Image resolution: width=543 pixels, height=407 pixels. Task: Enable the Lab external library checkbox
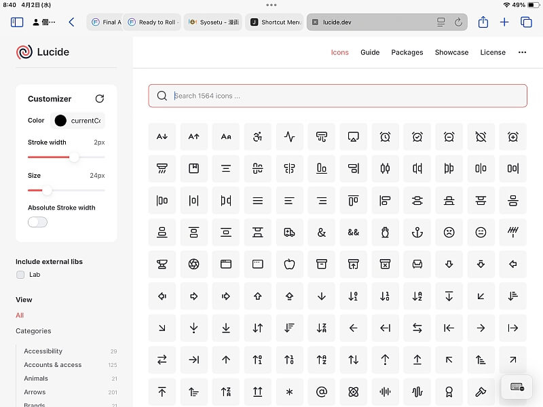(20, 275)
